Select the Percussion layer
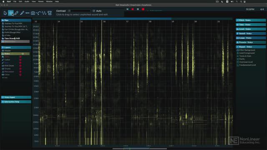Viewport: 267px width, 150px height. point(9,72)
